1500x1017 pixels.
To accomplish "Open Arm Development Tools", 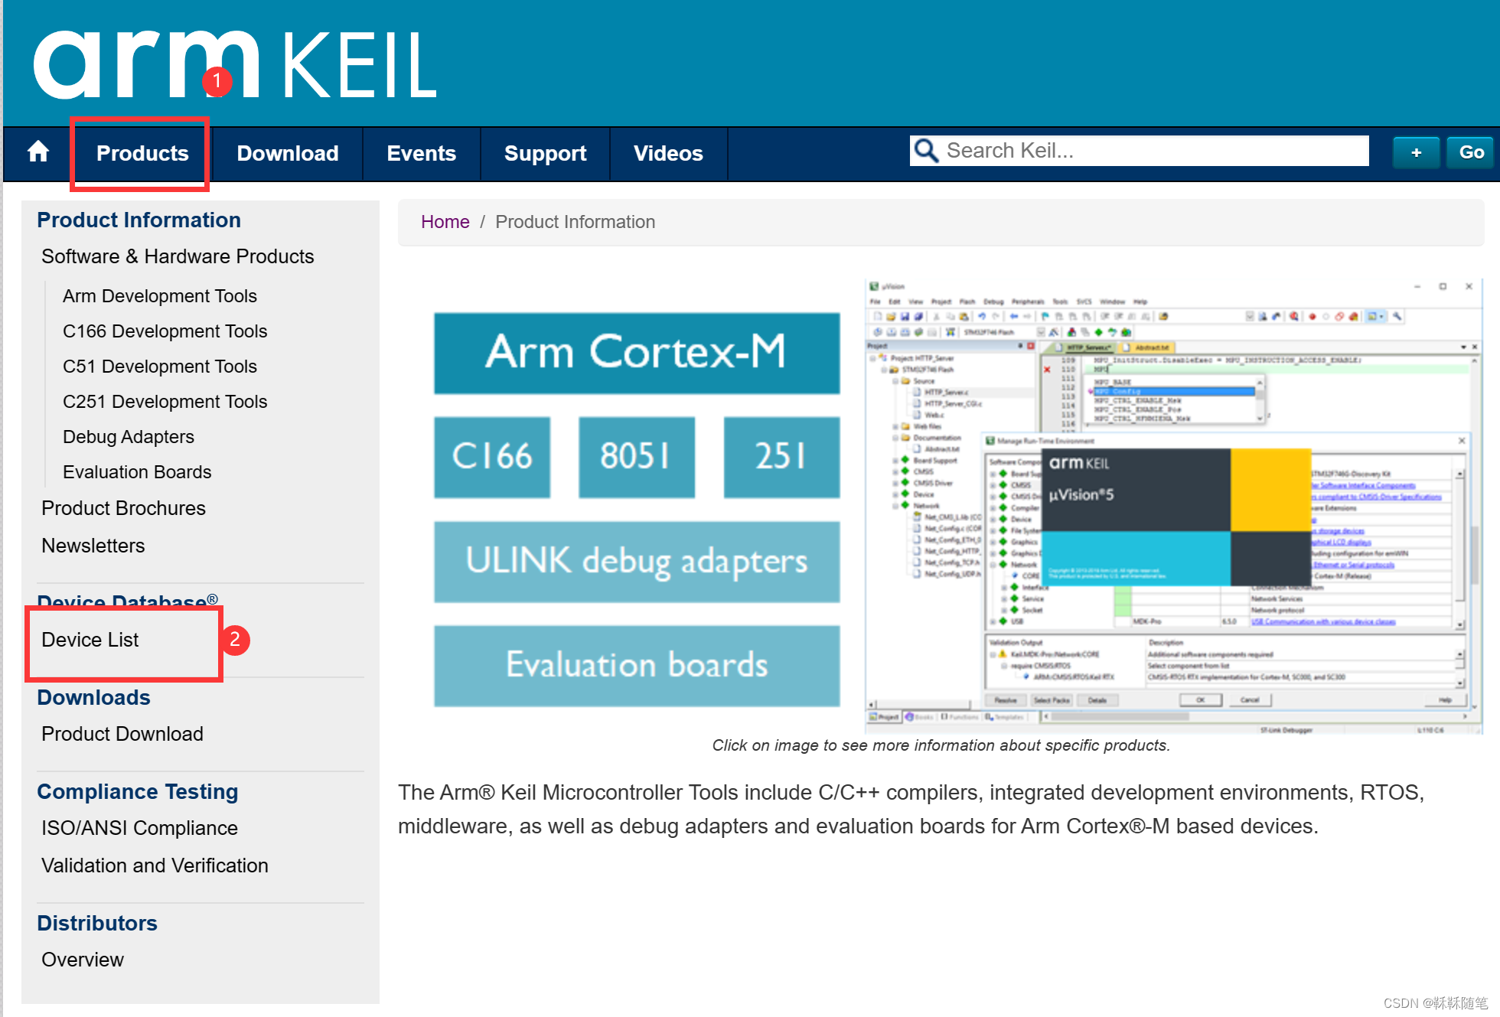I will 159,295.
